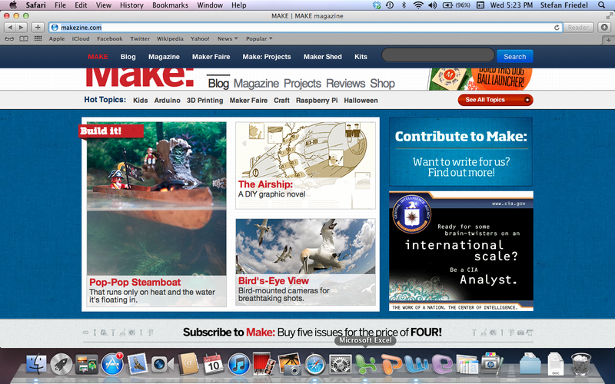Open Make: Projects nav link
615x384 pixels.
tap(267, 57)
